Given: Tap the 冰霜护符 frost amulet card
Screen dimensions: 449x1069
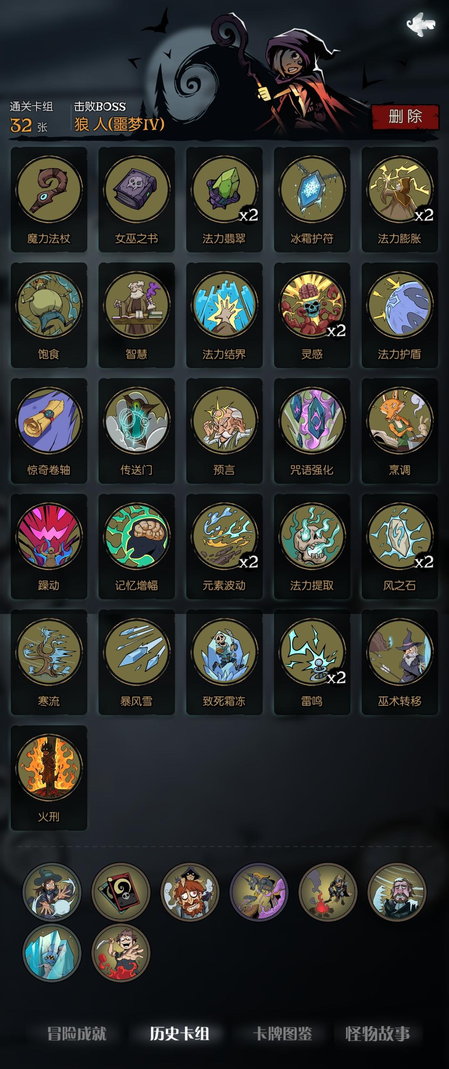Looking at the screenshot, I should coord(312,200).
